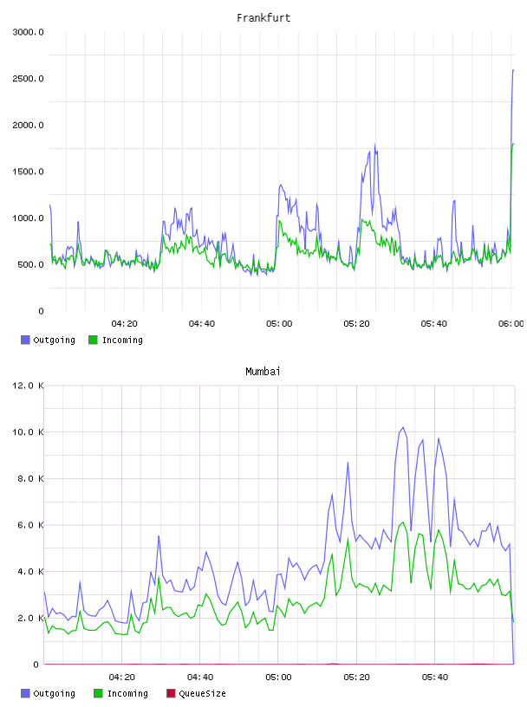Click the 04:20 time label in Frankfurt chart
Screen dimensions: 527x707
pyautogui.click(x=124, y=324)
